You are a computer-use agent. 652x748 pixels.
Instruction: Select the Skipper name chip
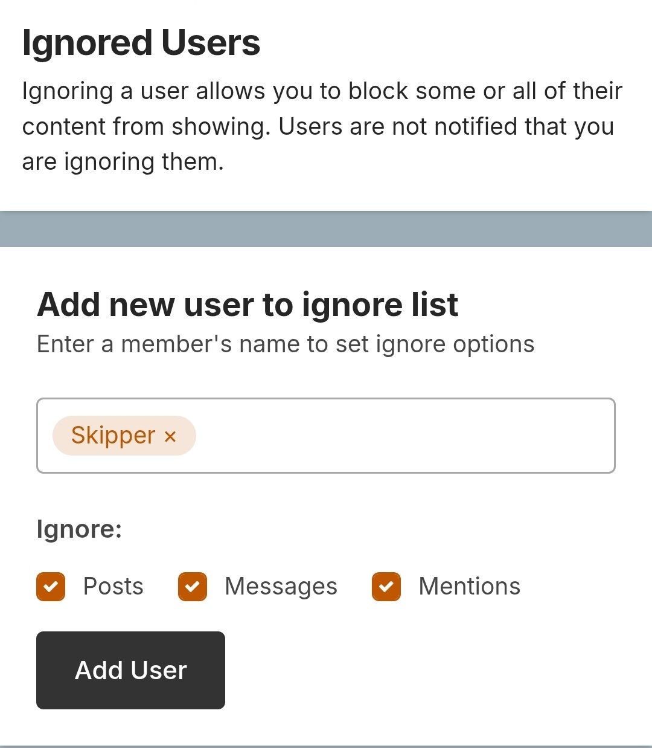tap(113, 436)
